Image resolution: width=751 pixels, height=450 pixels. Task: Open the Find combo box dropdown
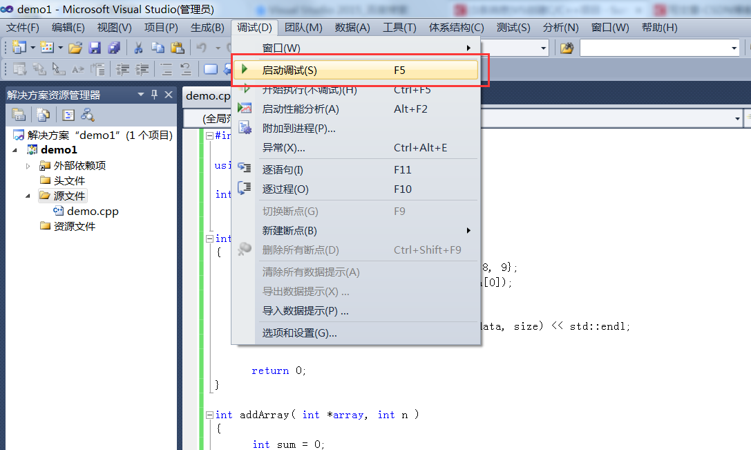coord(734,48)
